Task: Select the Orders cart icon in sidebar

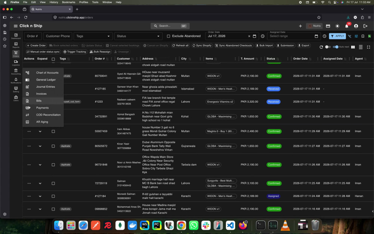Action: point(16,54)
